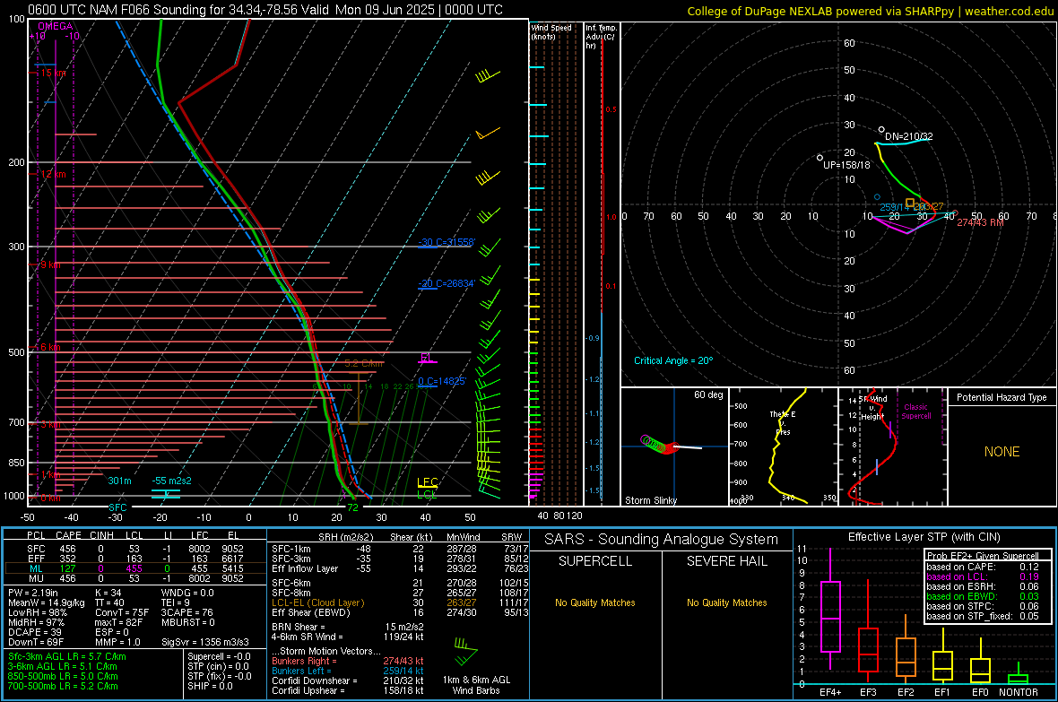Click the magenta EL label on the Skew-T
Image resolution: width=1058 pixels, height=702 pixels.
coord(427,357)
